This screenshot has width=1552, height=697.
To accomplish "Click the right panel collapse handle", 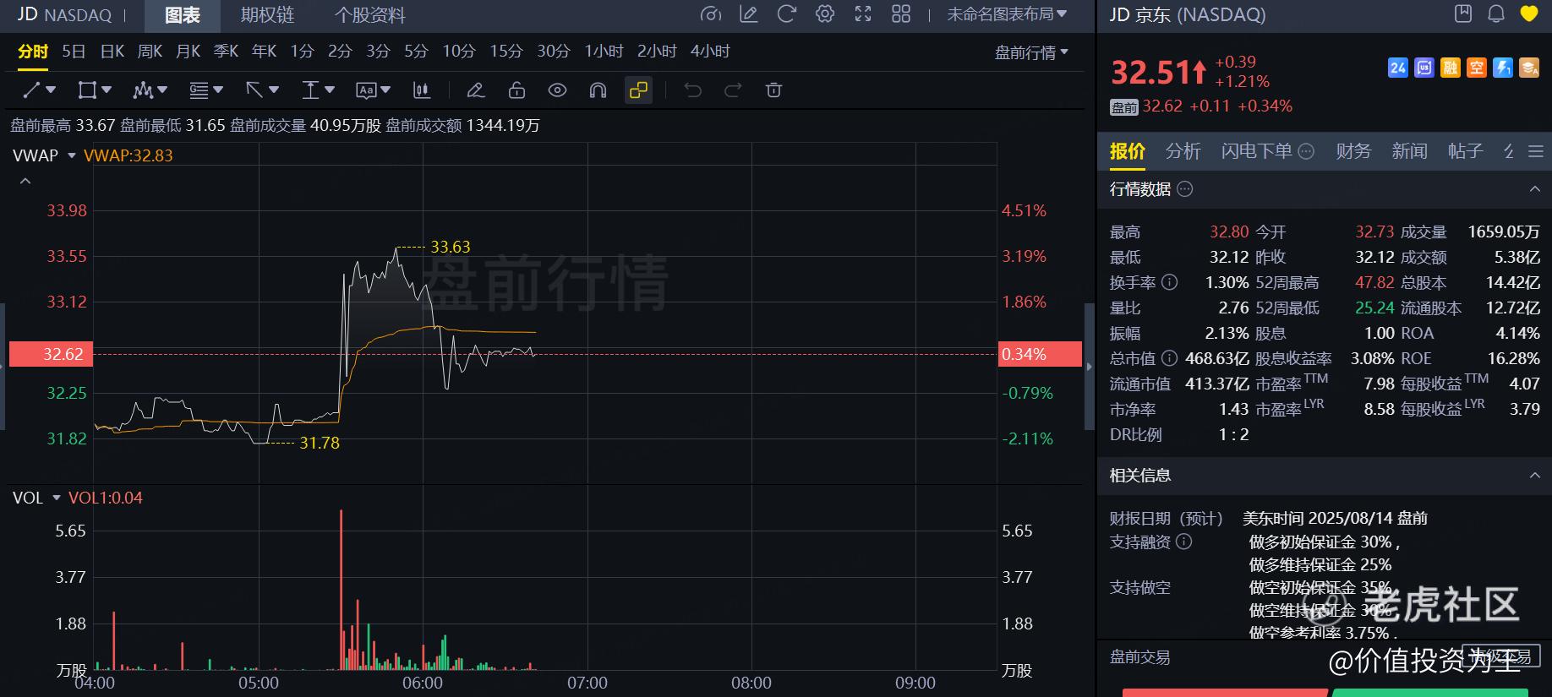I will click(1090, 367).
